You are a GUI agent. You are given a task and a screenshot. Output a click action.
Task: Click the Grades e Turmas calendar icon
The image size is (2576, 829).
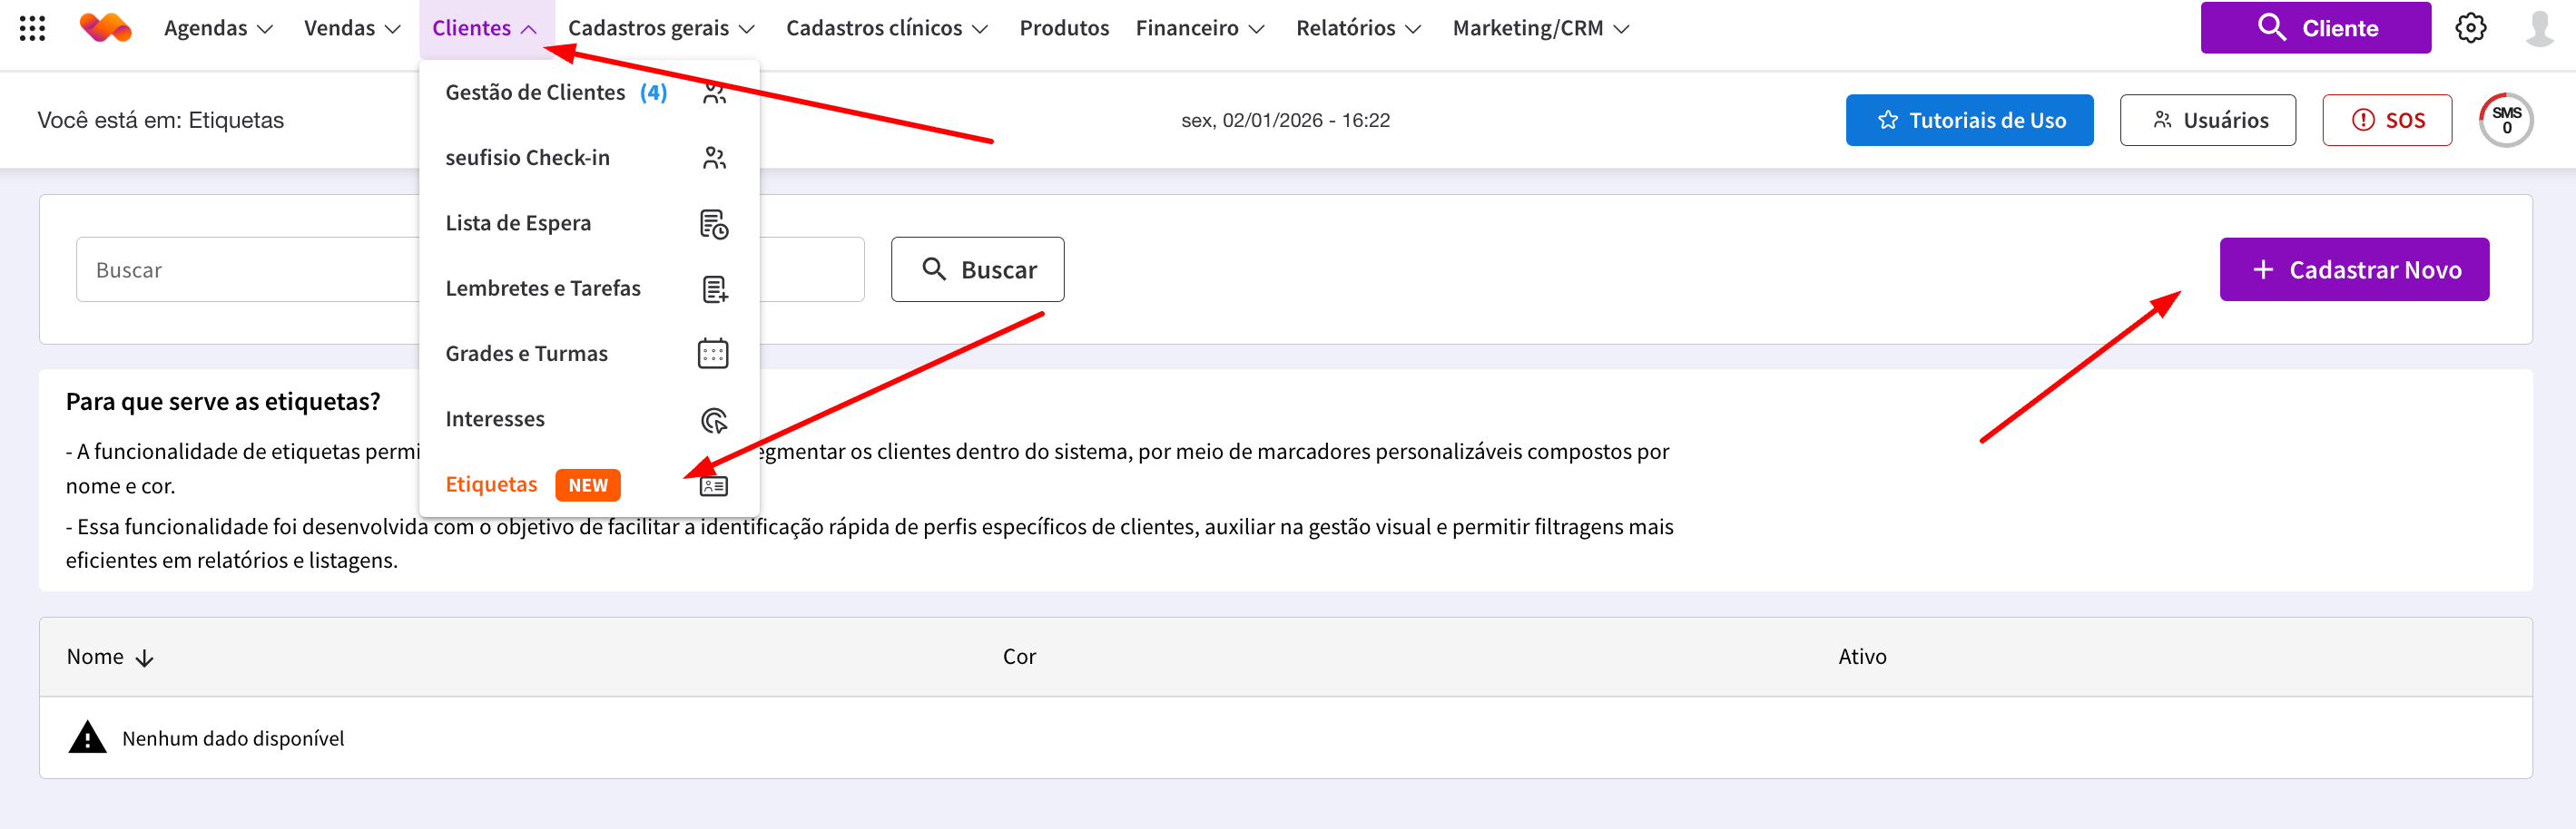(x=713, y=354)
